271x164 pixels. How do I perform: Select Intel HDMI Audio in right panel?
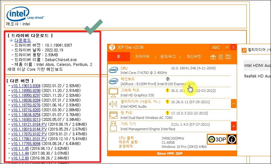point(257,66)
